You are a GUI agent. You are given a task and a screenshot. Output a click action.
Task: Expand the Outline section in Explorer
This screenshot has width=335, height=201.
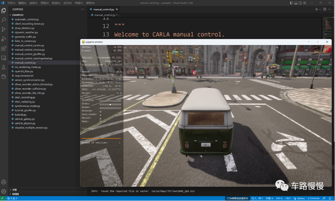tap(13, 190)
